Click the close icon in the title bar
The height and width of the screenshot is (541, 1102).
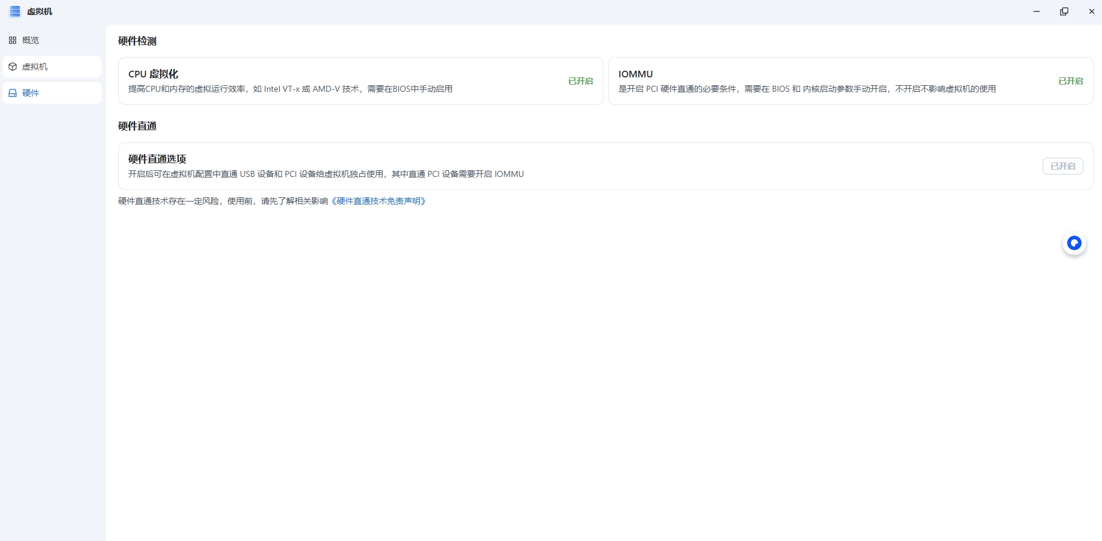pos(1091,11)
